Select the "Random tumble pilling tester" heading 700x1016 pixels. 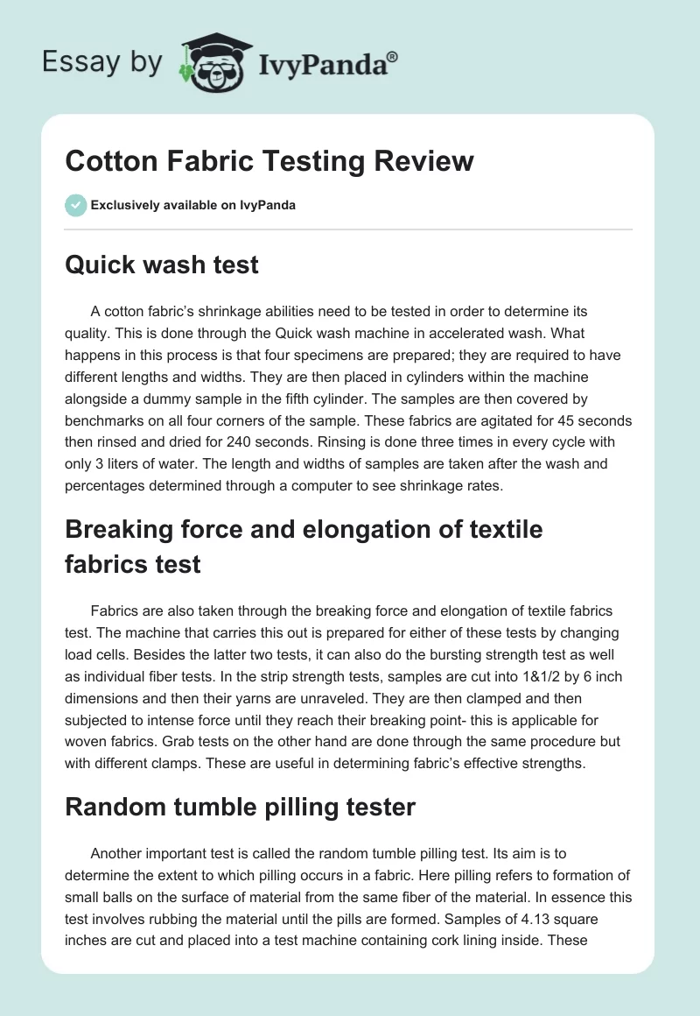click(x=240, y=806)
